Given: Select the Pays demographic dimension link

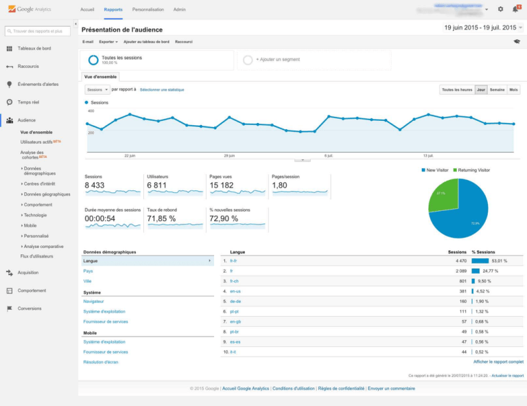Looking at the screenshot, I should click(x=88, y=271).
